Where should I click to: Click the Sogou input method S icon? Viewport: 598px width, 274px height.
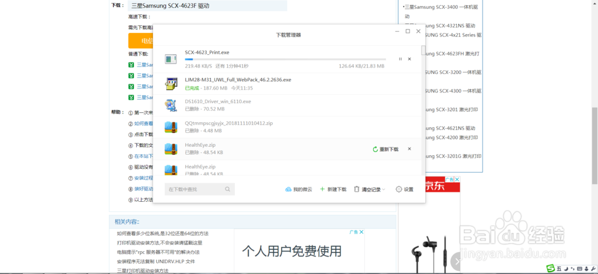(x=550, y=268)
